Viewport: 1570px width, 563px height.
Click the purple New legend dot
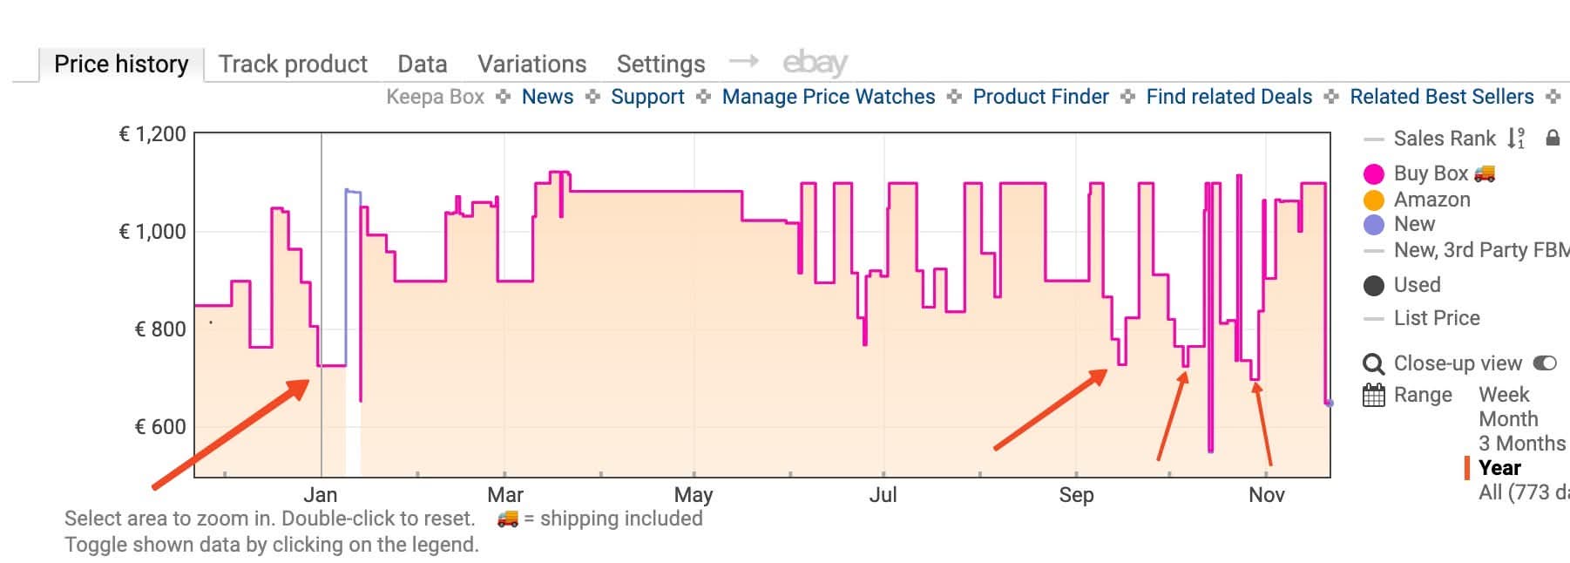(1374, 224)
